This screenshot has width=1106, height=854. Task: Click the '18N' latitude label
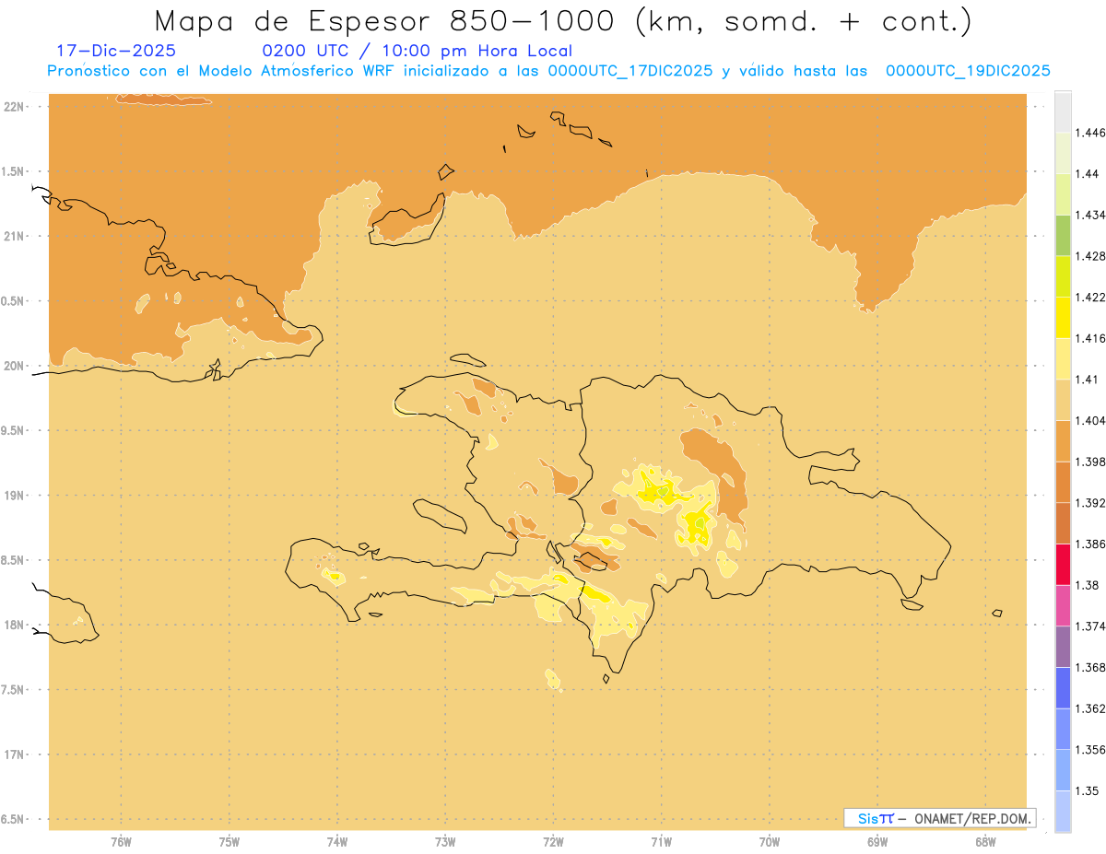15,625
